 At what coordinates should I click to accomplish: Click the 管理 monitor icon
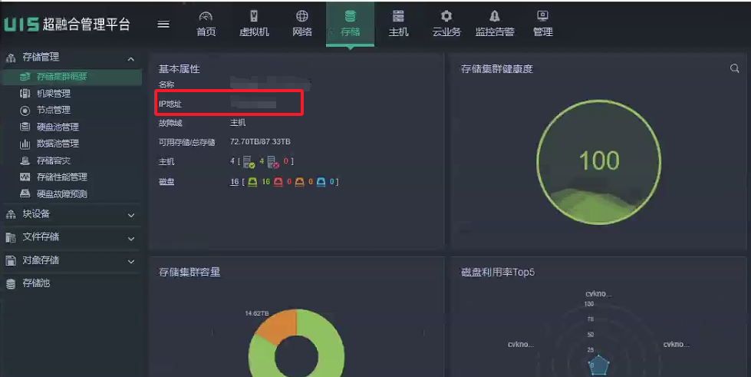pyautogui.click(x=542, y=16)
